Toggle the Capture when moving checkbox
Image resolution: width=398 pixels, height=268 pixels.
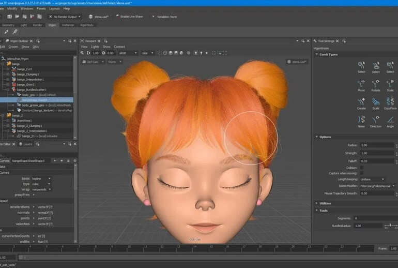361,173
